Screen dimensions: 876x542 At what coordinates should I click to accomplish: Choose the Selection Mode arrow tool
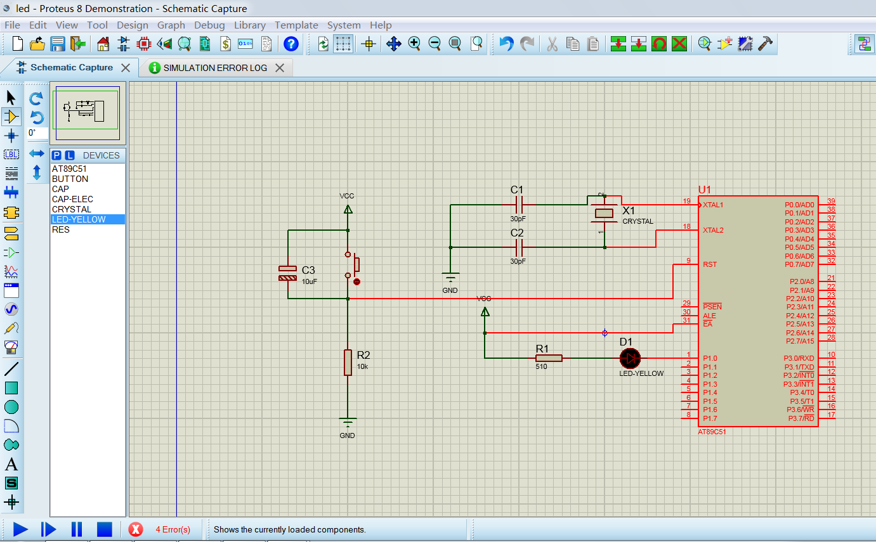(11, 98)
